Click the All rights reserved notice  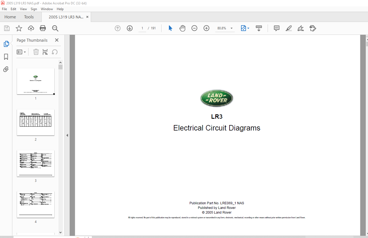[217, 218]
